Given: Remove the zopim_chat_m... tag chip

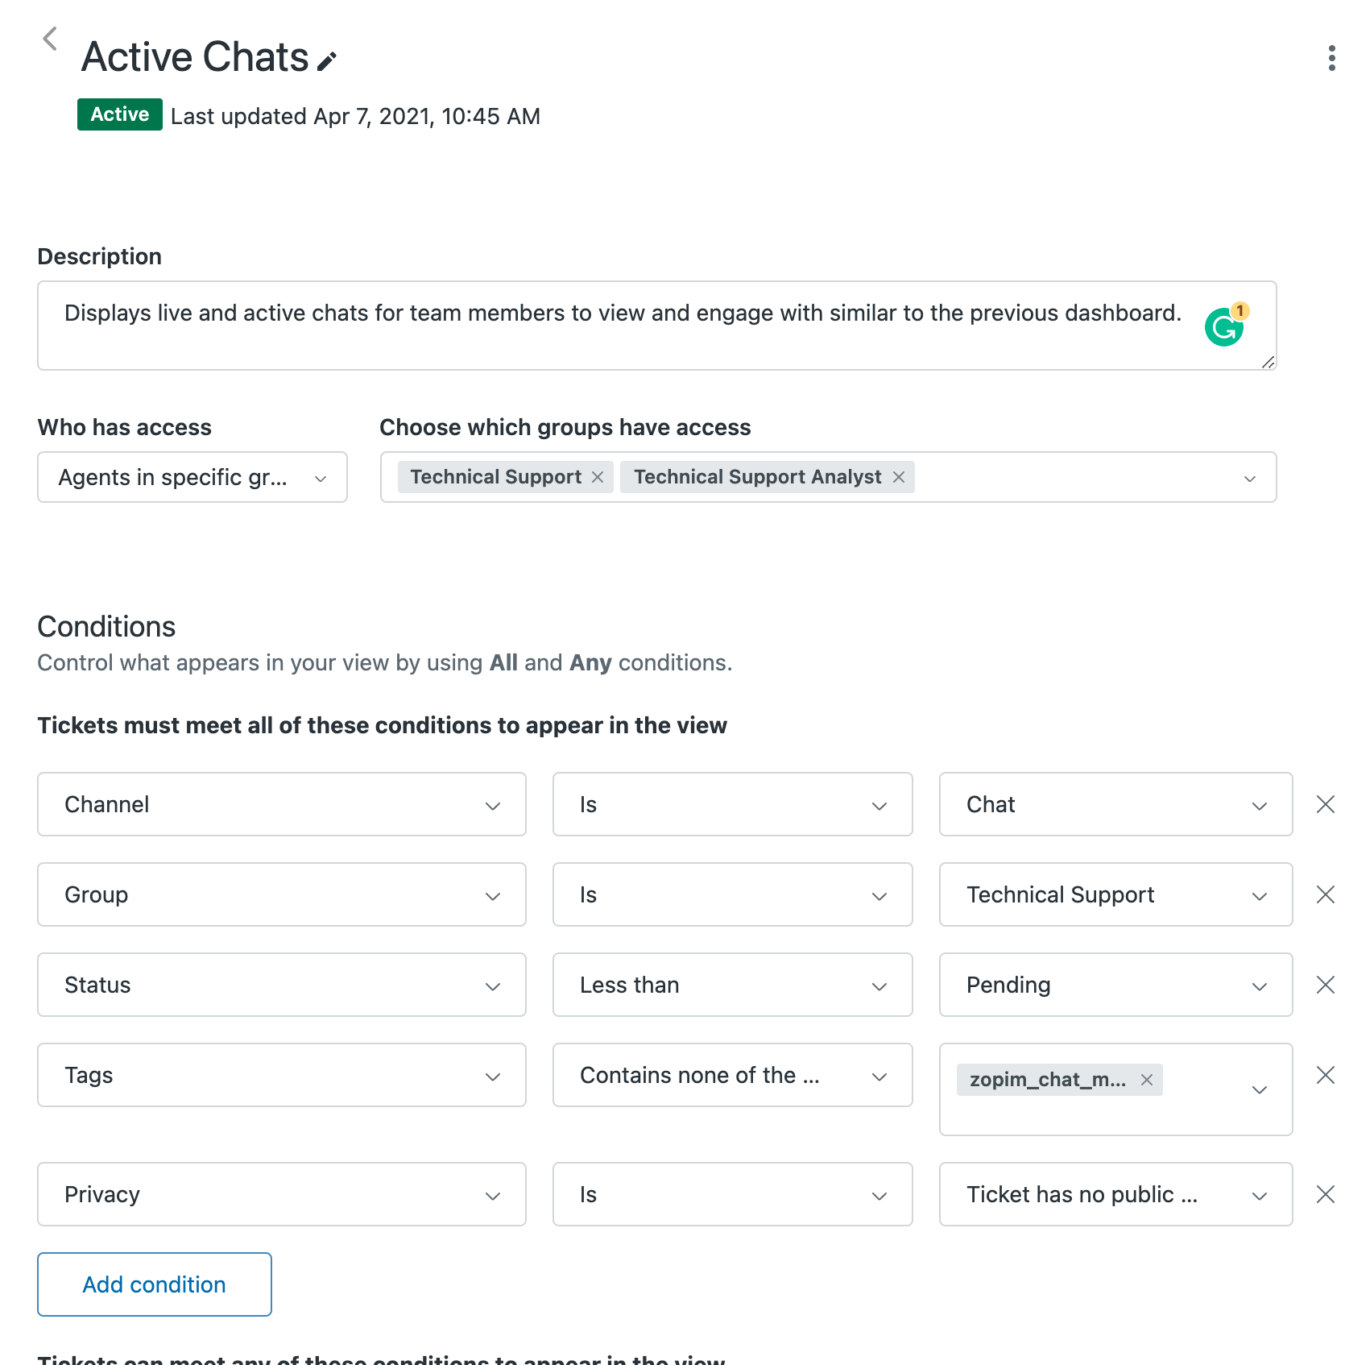Looking at the screenshot, I should tap(1147, 1080).
